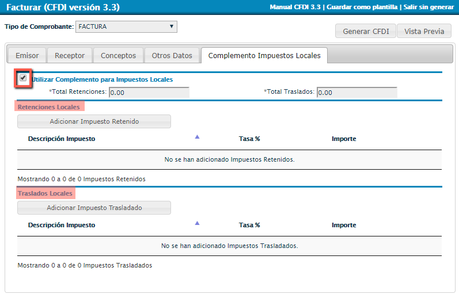Click Importe header under Traslados Locales
Viewport: 459px width, 294px height.
click(x=344, y=225)
